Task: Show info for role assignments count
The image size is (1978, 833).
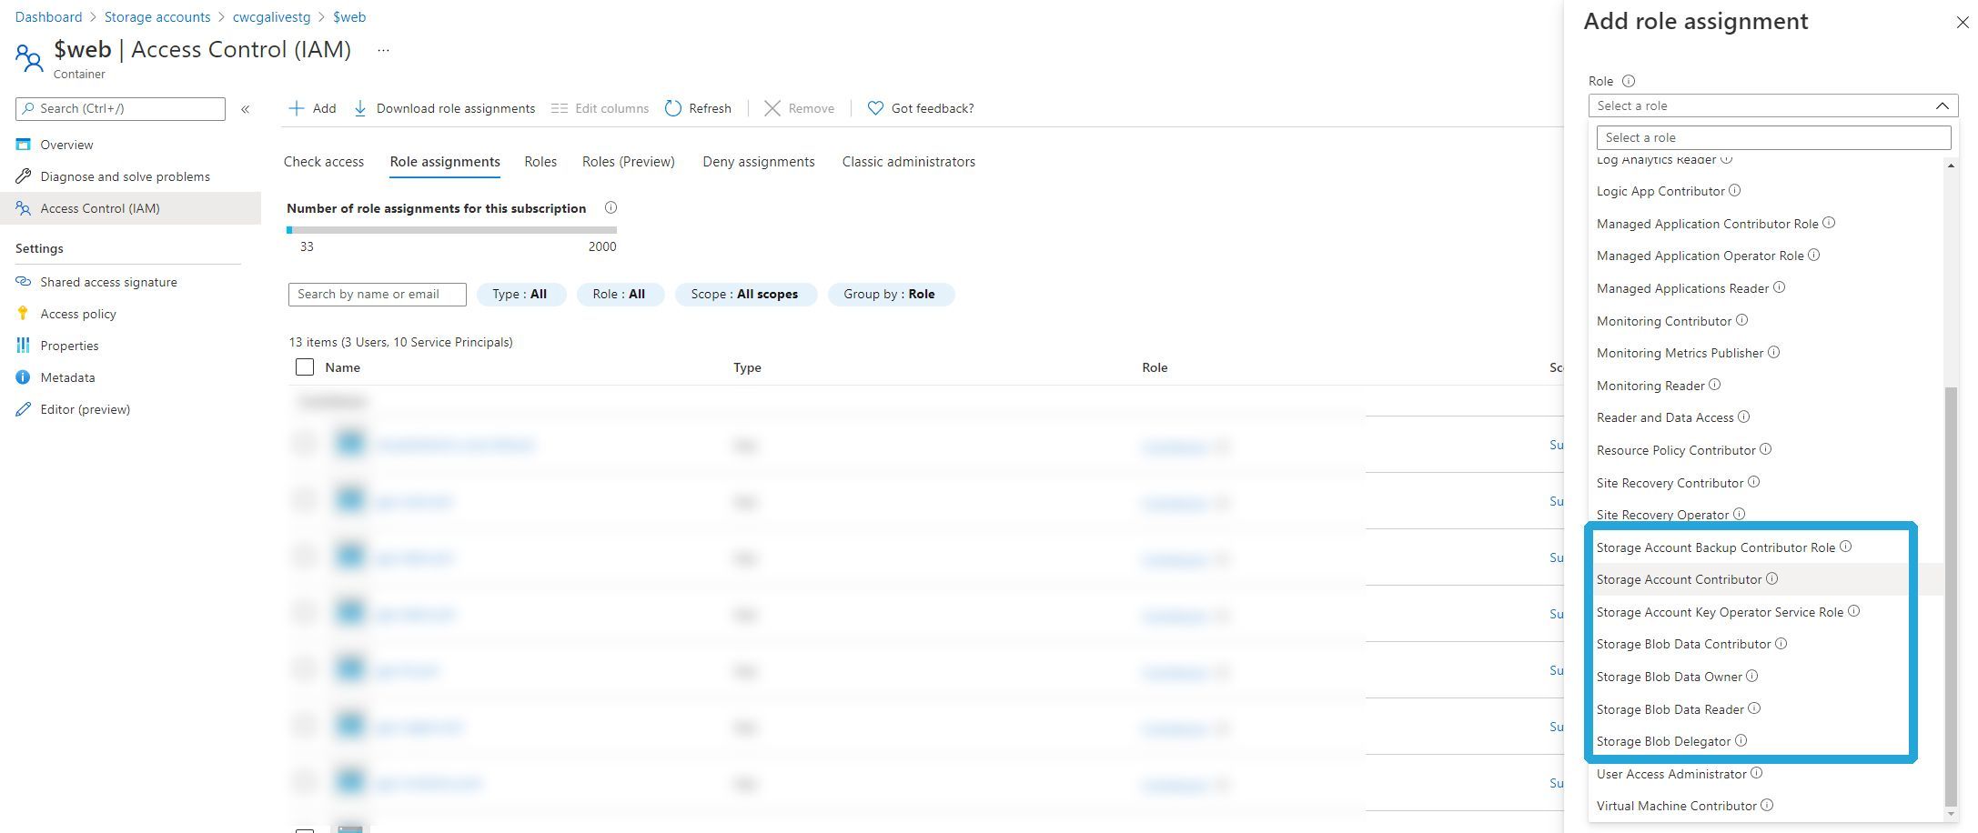Action: pos(611,207)
